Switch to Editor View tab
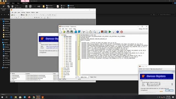This screenshot has width=176, height=99. click(84, 77)
